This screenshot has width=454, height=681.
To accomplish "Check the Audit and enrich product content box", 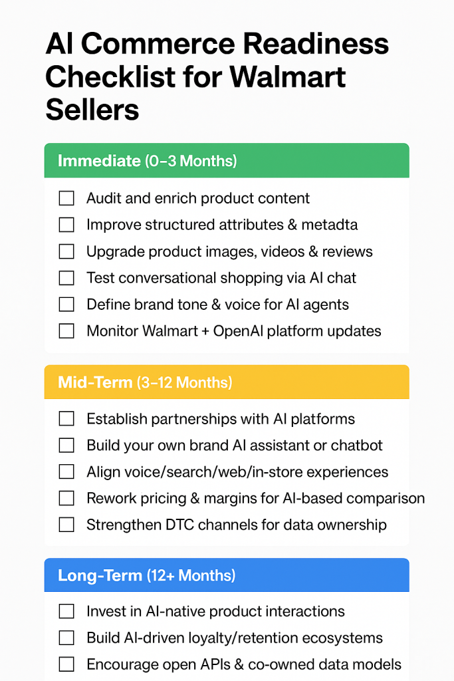I will [66, 198].
